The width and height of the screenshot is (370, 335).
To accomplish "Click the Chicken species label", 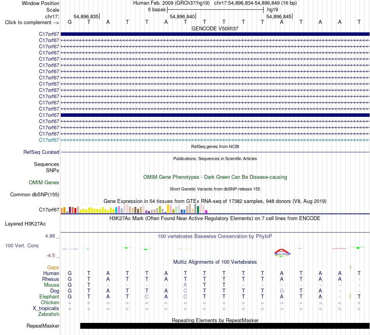I will [50, 302].
